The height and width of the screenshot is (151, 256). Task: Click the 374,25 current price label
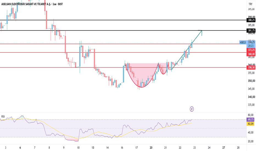click(251, 42)
